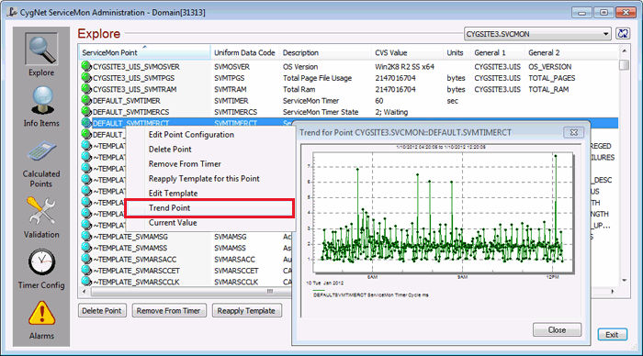Open the Timer Config clock icon
This screenshot has height=356, width=643.
[41, 261]
